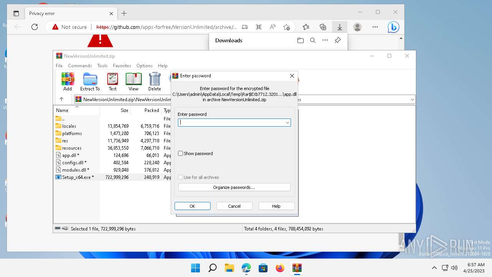Pin the Downloads panel
Image resolution: width=492 pixels, height=277 pixels.
click(337, 40)
